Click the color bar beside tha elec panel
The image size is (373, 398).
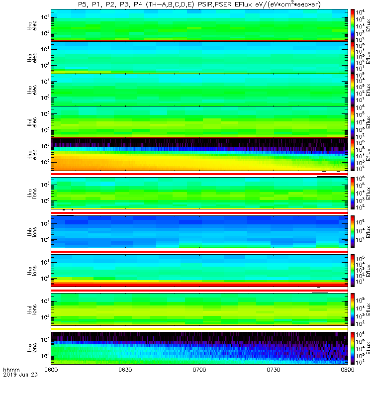(x=353, y=25)
